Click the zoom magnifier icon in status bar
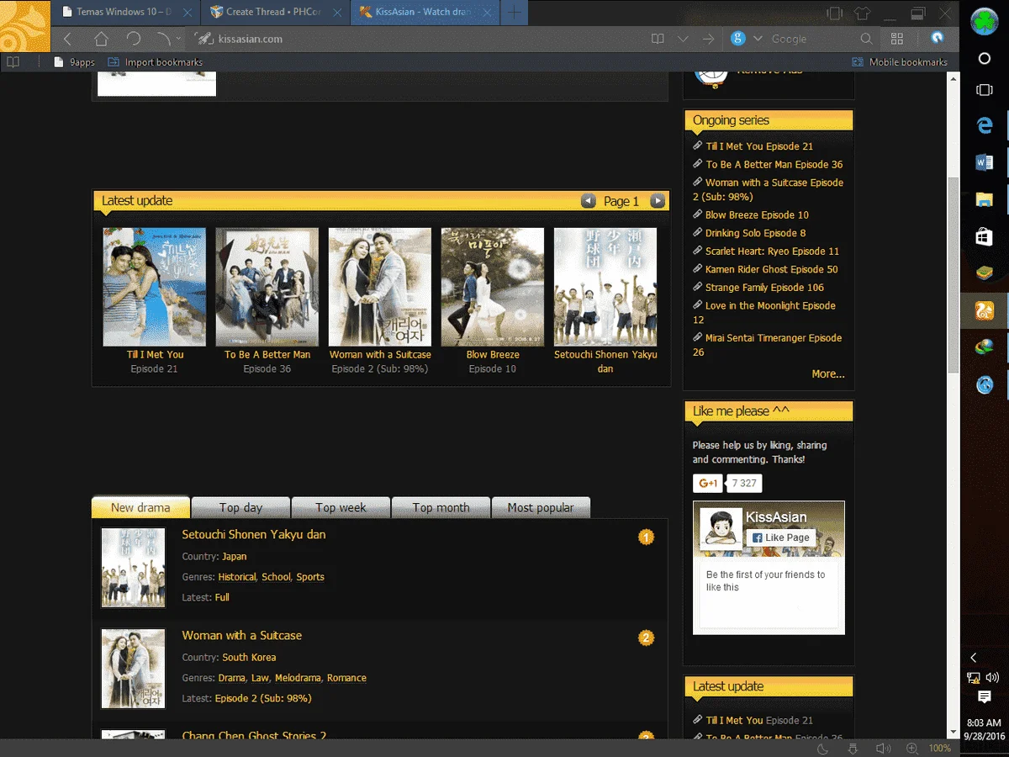The width and height of the screenshot is (1009, 757). coord(912,748)
